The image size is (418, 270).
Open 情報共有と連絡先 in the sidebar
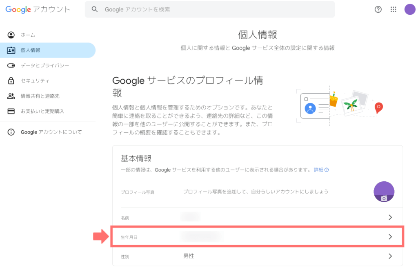[x=48, y=96]
